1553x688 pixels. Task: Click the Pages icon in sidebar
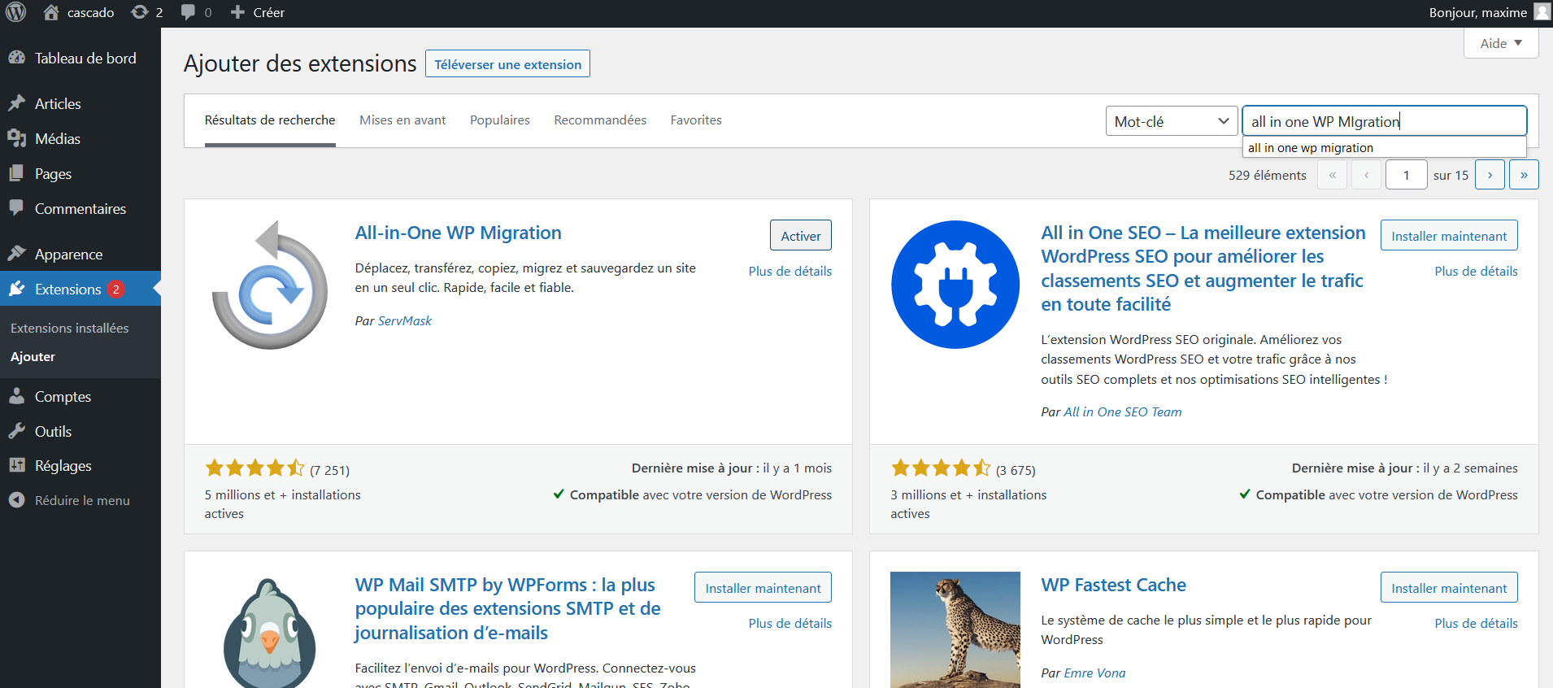click(x=17, y=173)
